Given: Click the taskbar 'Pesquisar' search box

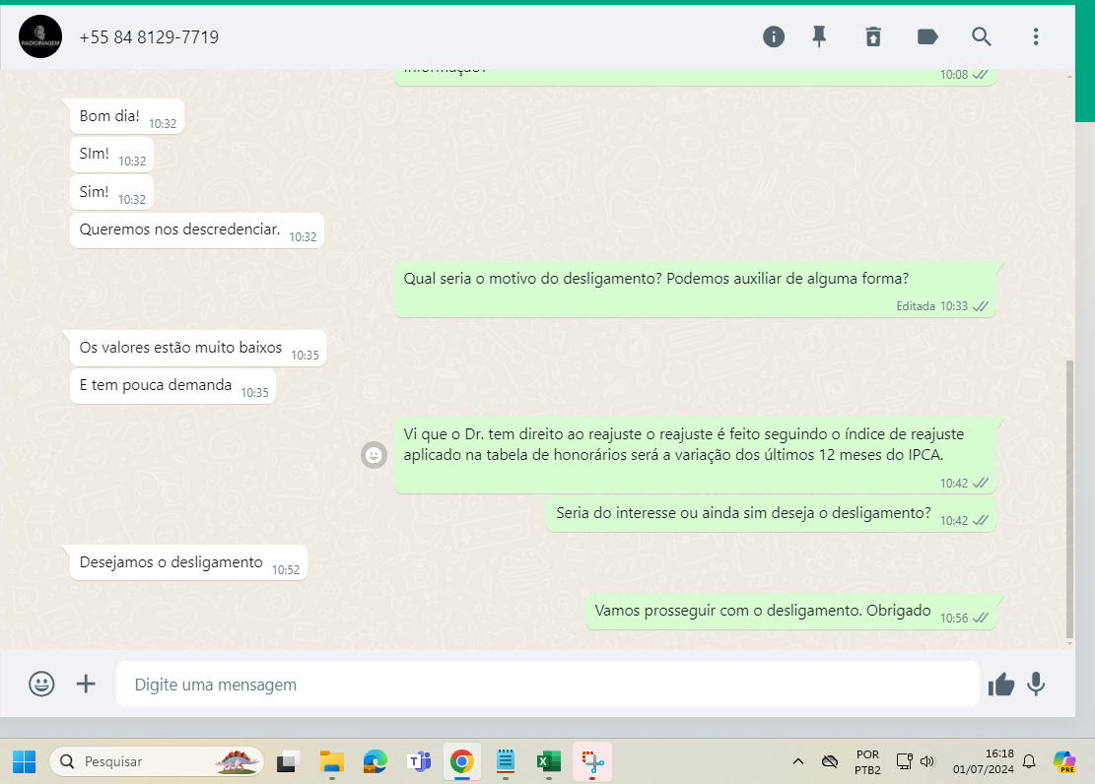Looking at the screenshot, I should [x=157, y=761].
